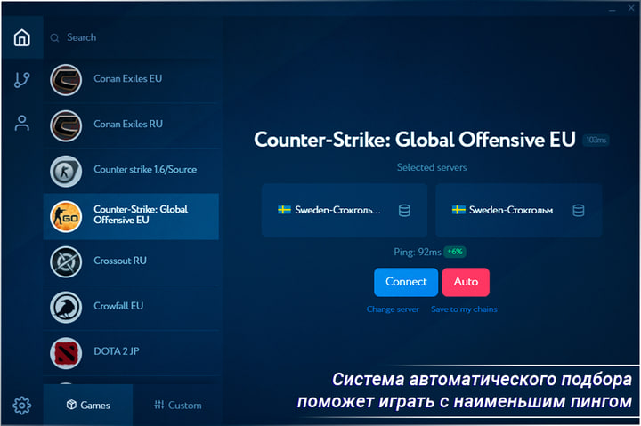
Task: Click the Conan Exiles RU game icon
Action: coord(66,125)
